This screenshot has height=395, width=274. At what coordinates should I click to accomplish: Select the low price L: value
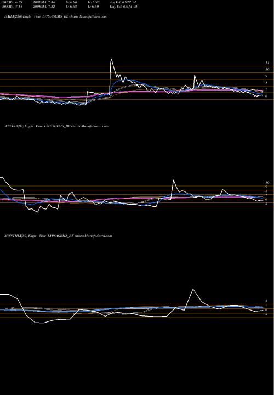pos(93,7)
